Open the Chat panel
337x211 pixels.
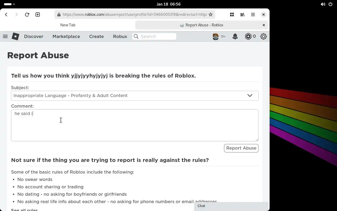point(231,206)
